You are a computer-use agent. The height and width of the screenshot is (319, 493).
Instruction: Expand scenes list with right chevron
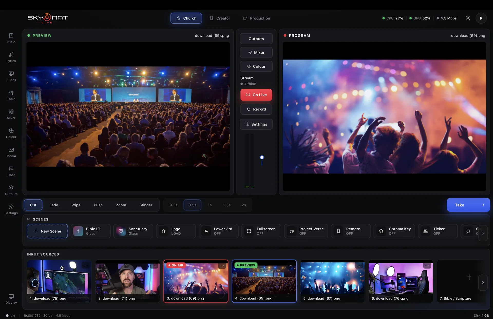coord(483,233)
